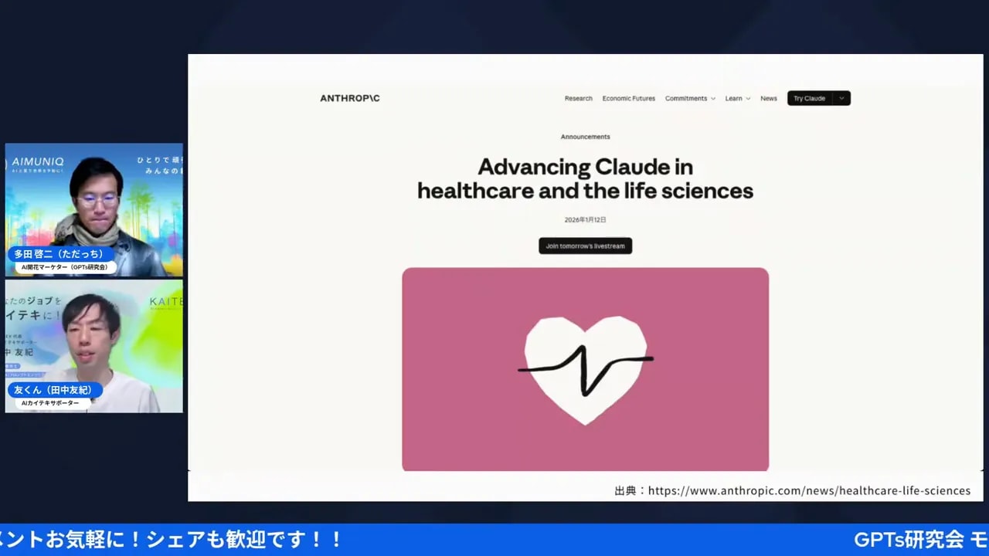Select News in the navigation bar
Viewport: 989px width, 556px height.
tap(768, 98)
